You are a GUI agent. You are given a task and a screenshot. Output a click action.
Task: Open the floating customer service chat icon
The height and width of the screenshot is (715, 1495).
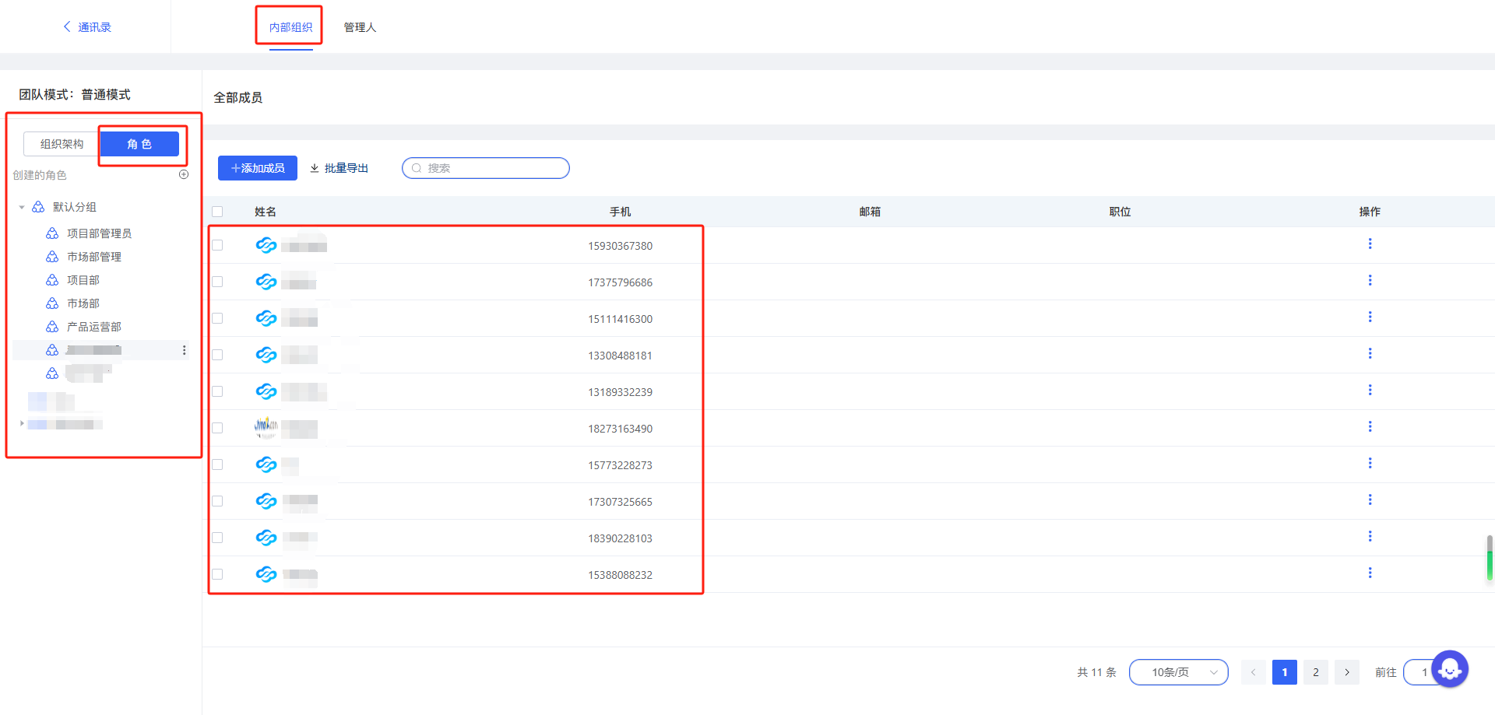1449,668
